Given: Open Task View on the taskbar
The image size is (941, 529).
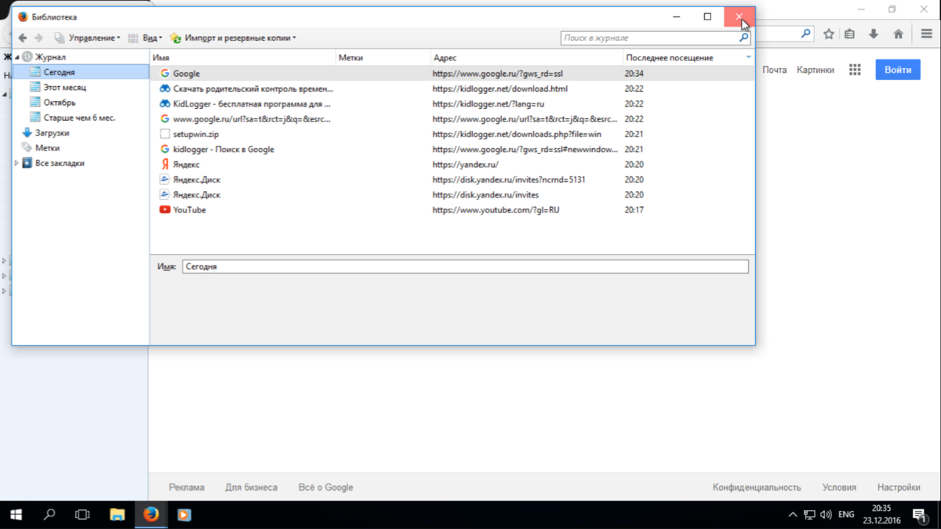Looking at the screenshot, I should pos(82,515).
